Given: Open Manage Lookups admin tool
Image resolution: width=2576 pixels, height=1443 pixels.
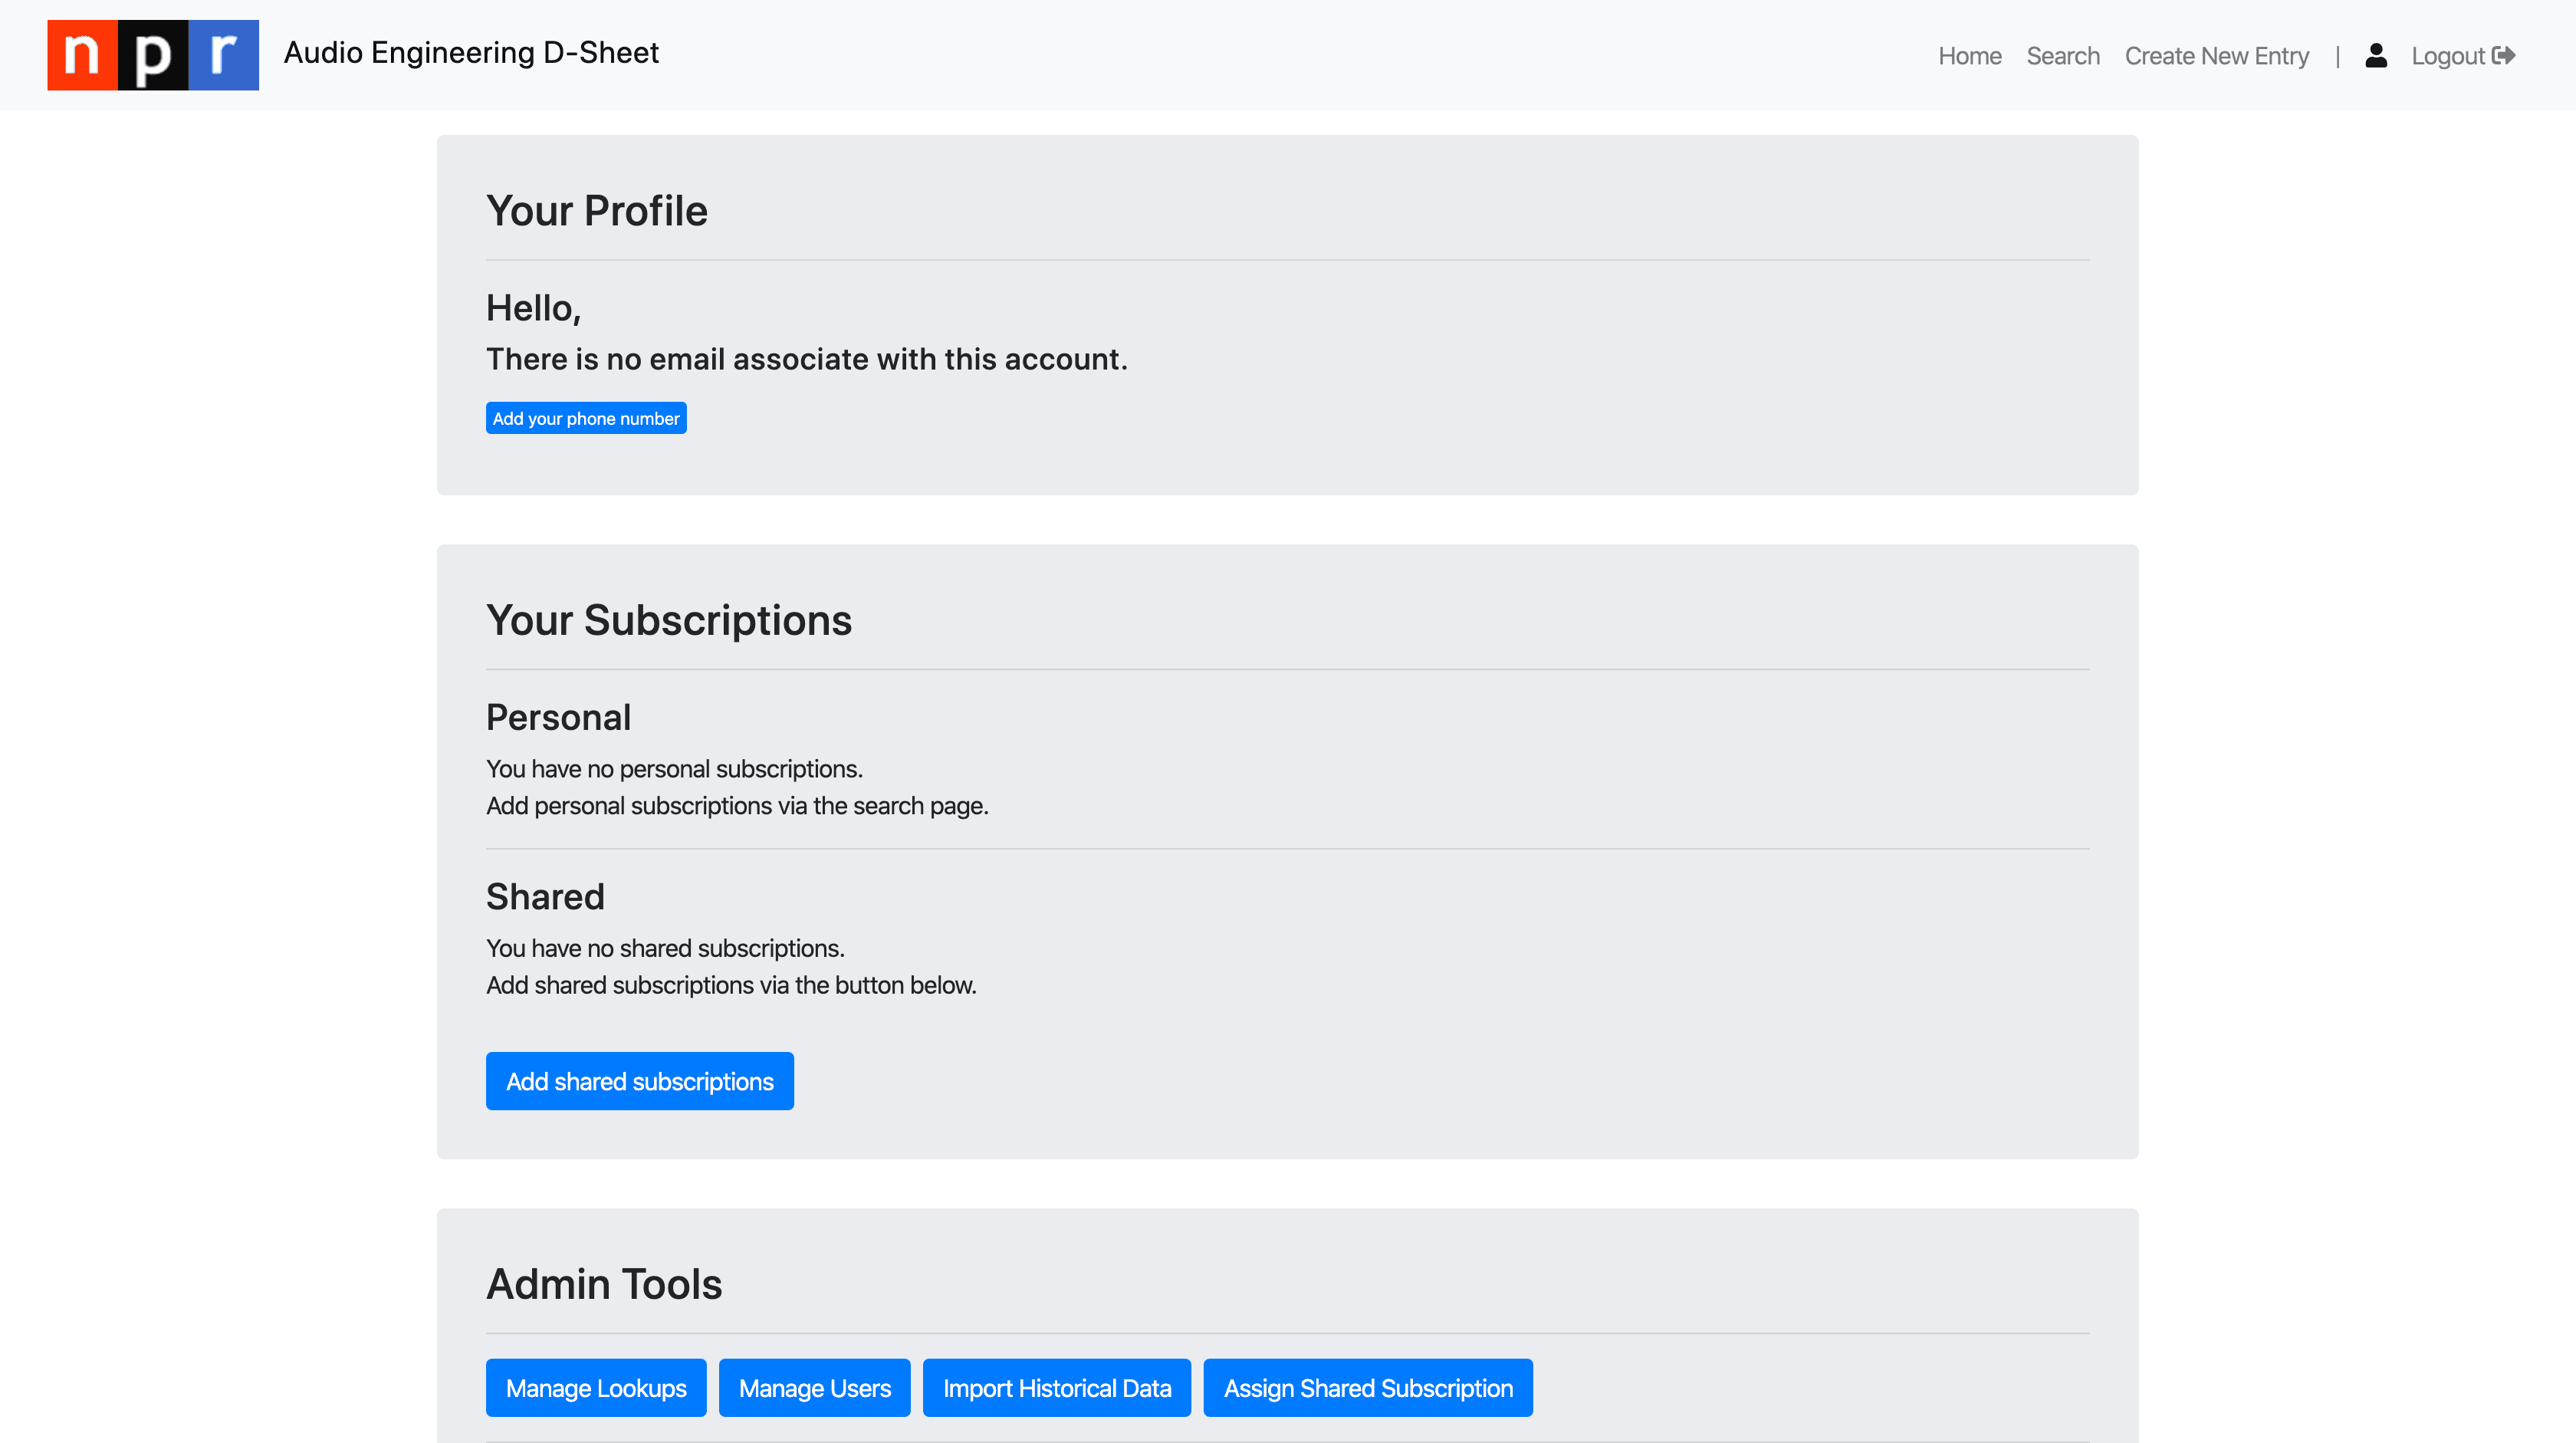Looking at the screenshot, I should 596,1388.
